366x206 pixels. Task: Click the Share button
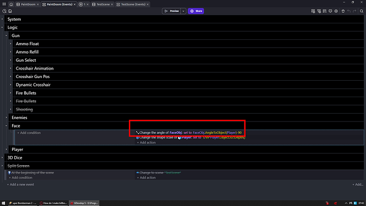196,11
